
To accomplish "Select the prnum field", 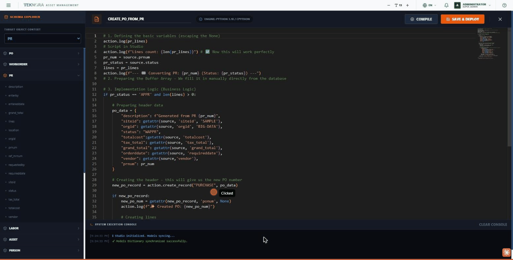I will (x=13, y=147).
